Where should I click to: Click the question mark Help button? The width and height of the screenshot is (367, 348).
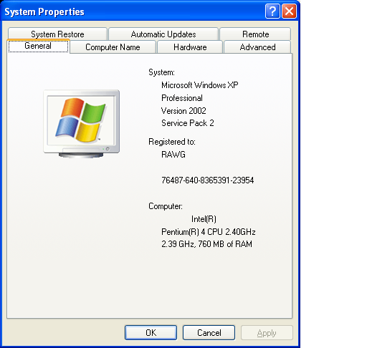tap(272, 11)
